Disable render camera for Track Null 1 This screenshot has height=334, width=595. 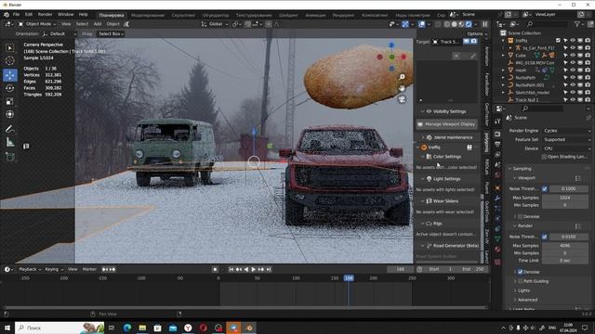(x=588, y=99)
